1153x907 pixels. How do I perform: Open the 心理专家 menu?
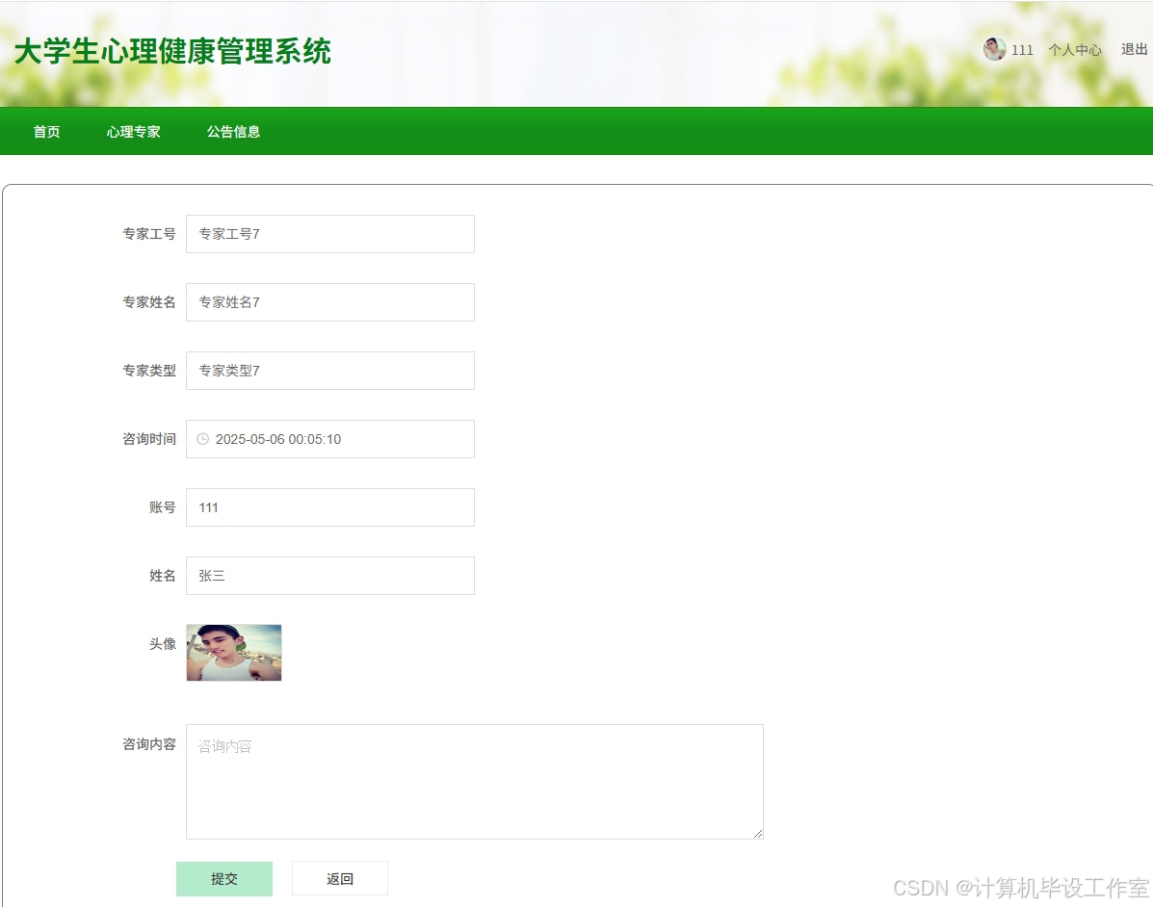133,131
